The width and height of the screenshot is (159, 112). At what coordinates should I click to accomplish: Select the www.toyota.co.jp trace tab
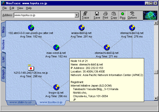click(x=51, y=102)
